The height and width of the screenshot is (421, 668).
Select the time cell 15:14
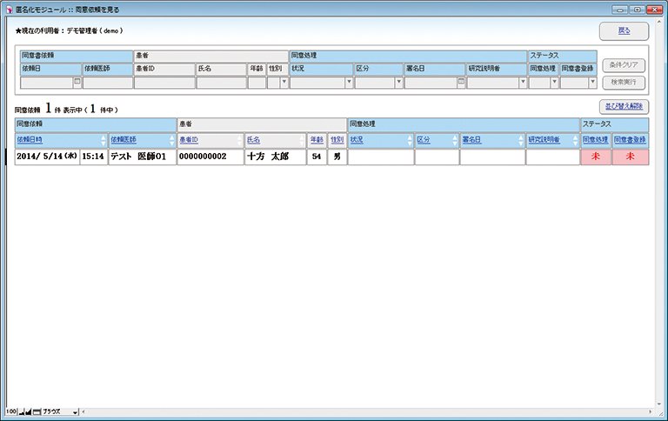(93, 157)
